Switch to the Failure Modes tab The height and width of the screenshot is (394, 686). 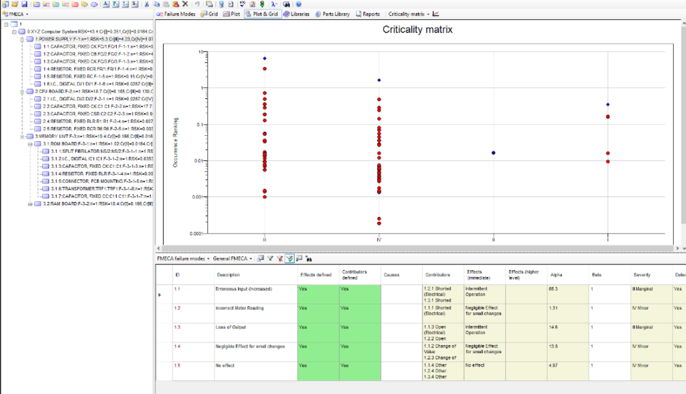tap(176, 14)
